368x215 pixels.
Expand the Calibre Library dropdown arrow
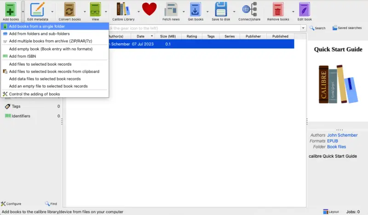[138, 11]
